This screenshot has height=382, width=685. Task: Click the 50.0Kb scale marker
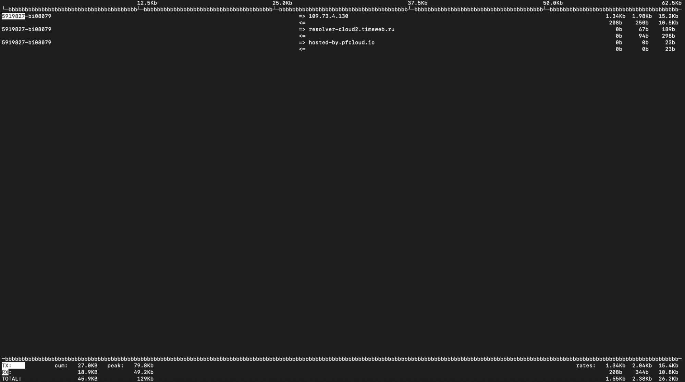[x=552, y=3]
